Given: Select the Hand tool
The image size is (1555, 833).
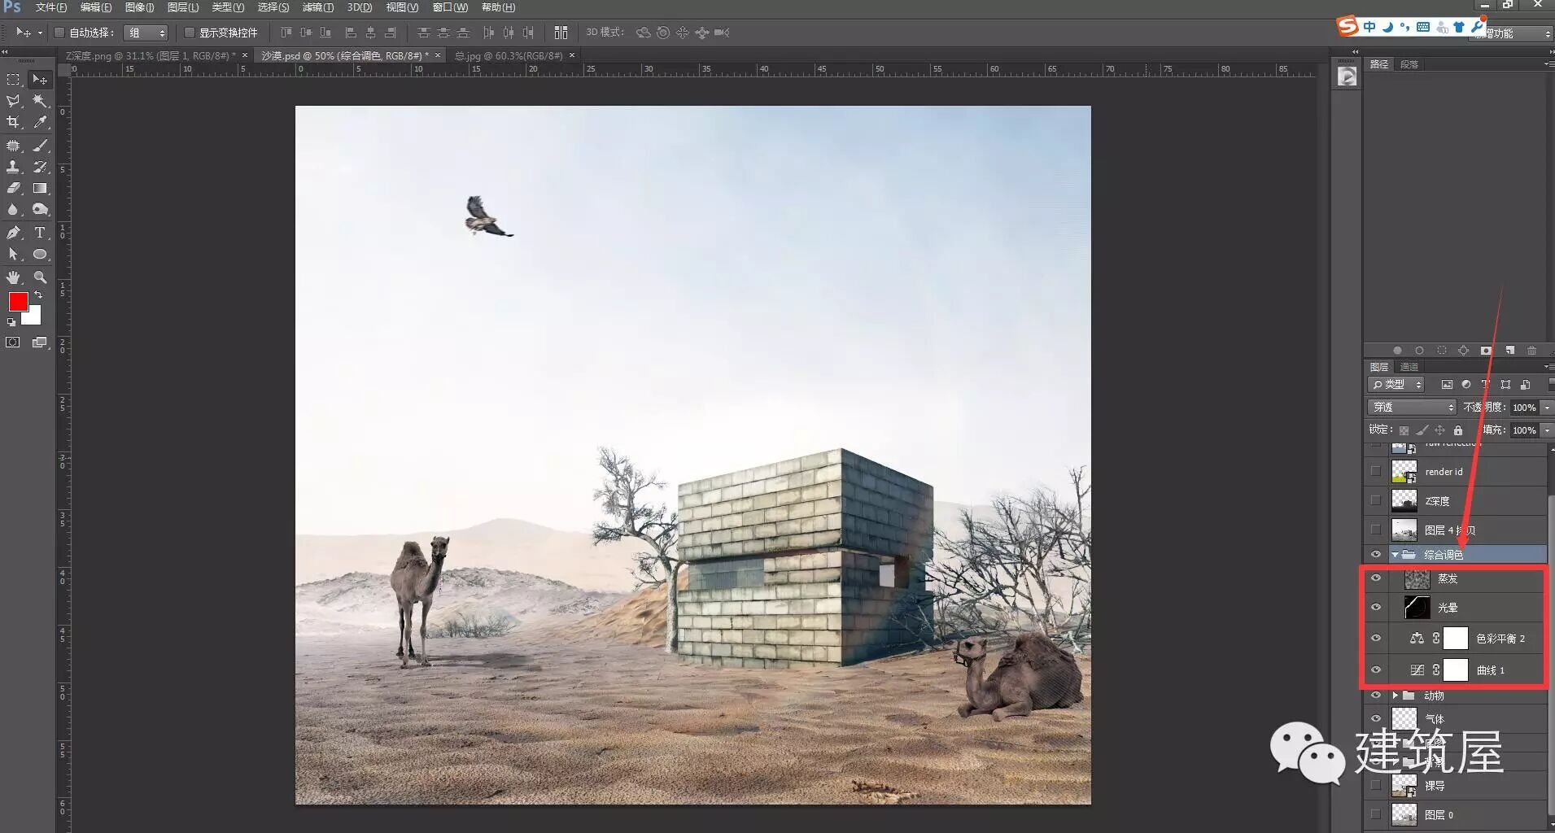Looking at the screenshot, I should click(x=13, y=277).
